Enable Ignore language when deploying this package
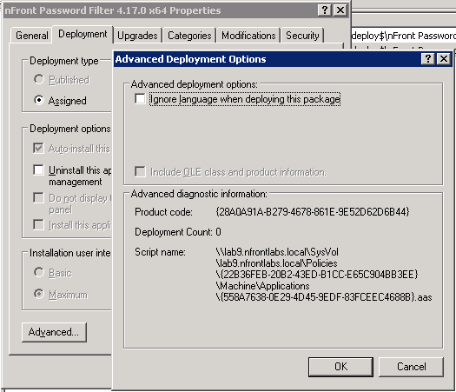This screenshot has width=456, height=392. click(140, 99)
